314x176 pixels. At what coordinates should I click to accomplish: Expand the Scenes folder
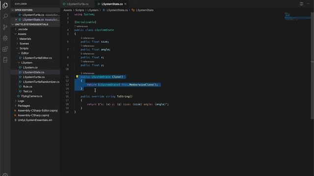click(24, 44)
